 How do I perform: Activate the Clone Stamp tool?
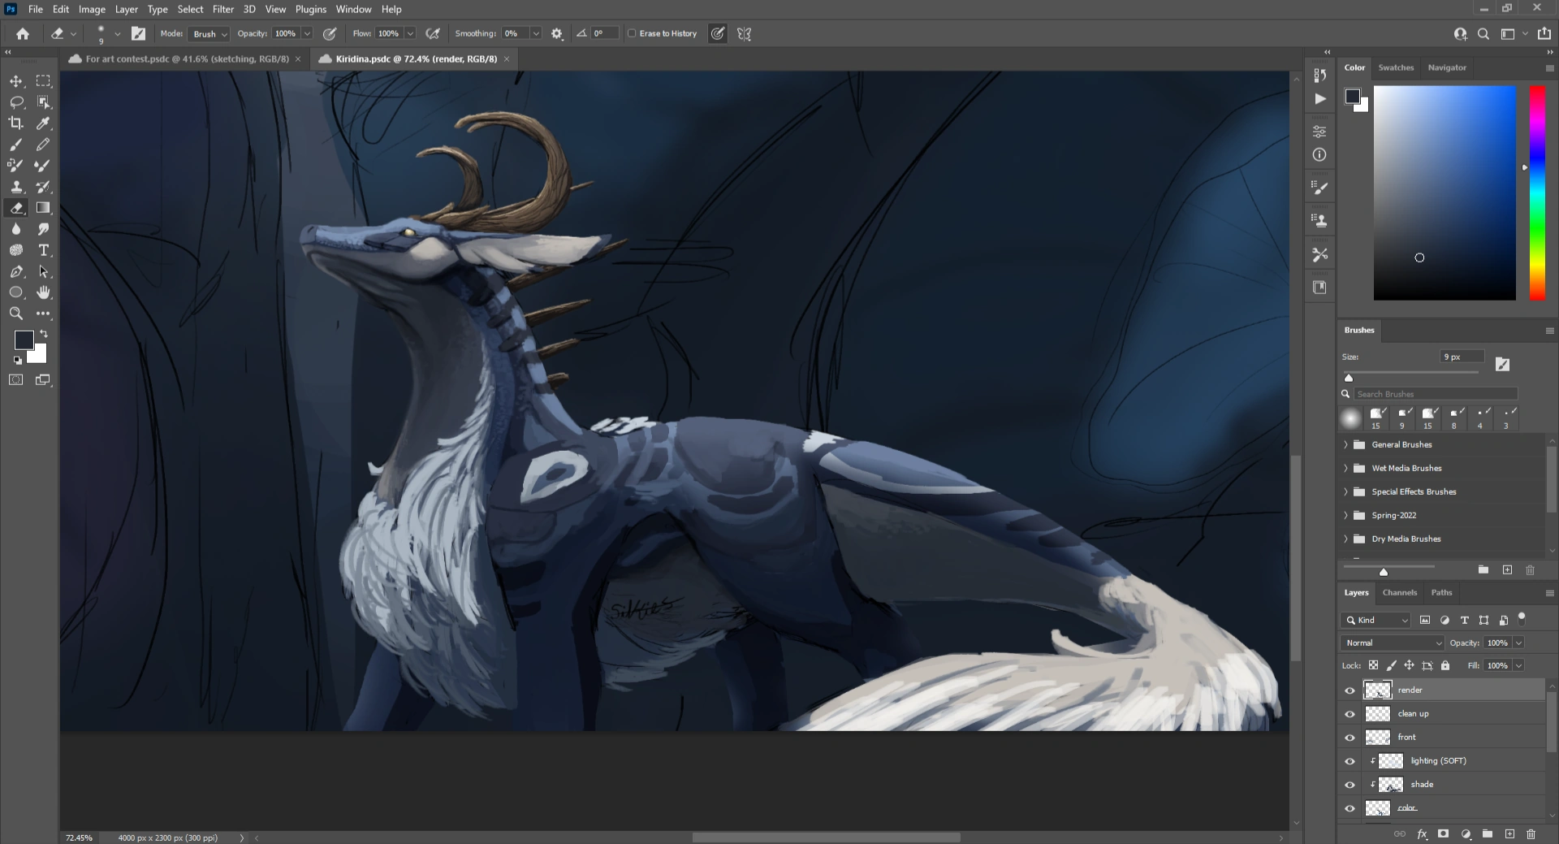16,187
